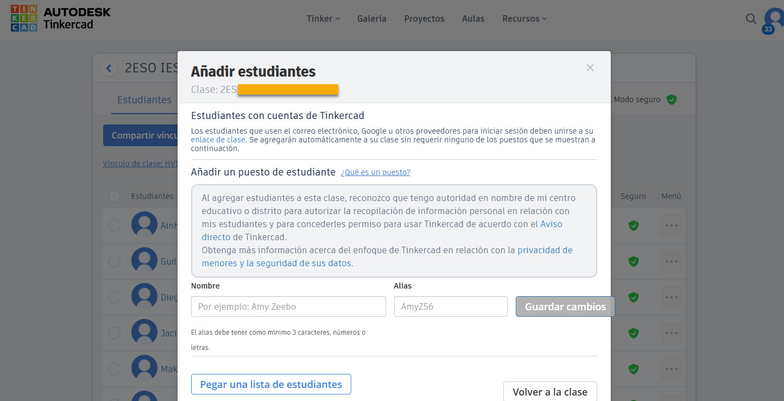Click the Seguro shield on Guil's row
This screenshot has width=784, height=401.
[x=633, y=261]
